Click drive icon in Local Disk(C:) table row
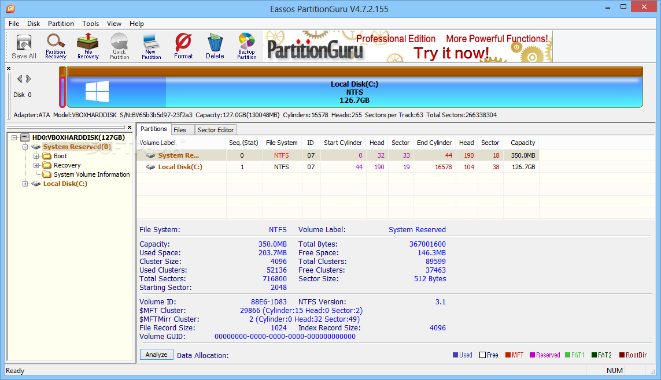Image resolution: width=661 pixels, height=380 pixels. pyautogui.click(x=150, y=167)
